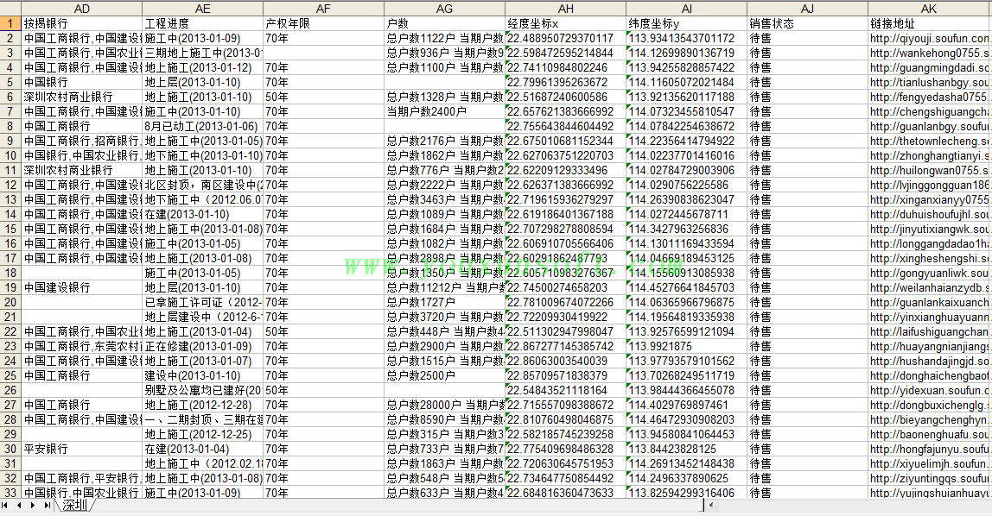Open the qiyouji.soufun link in row 2
992x516 pixels.
[x=929, y=38]
